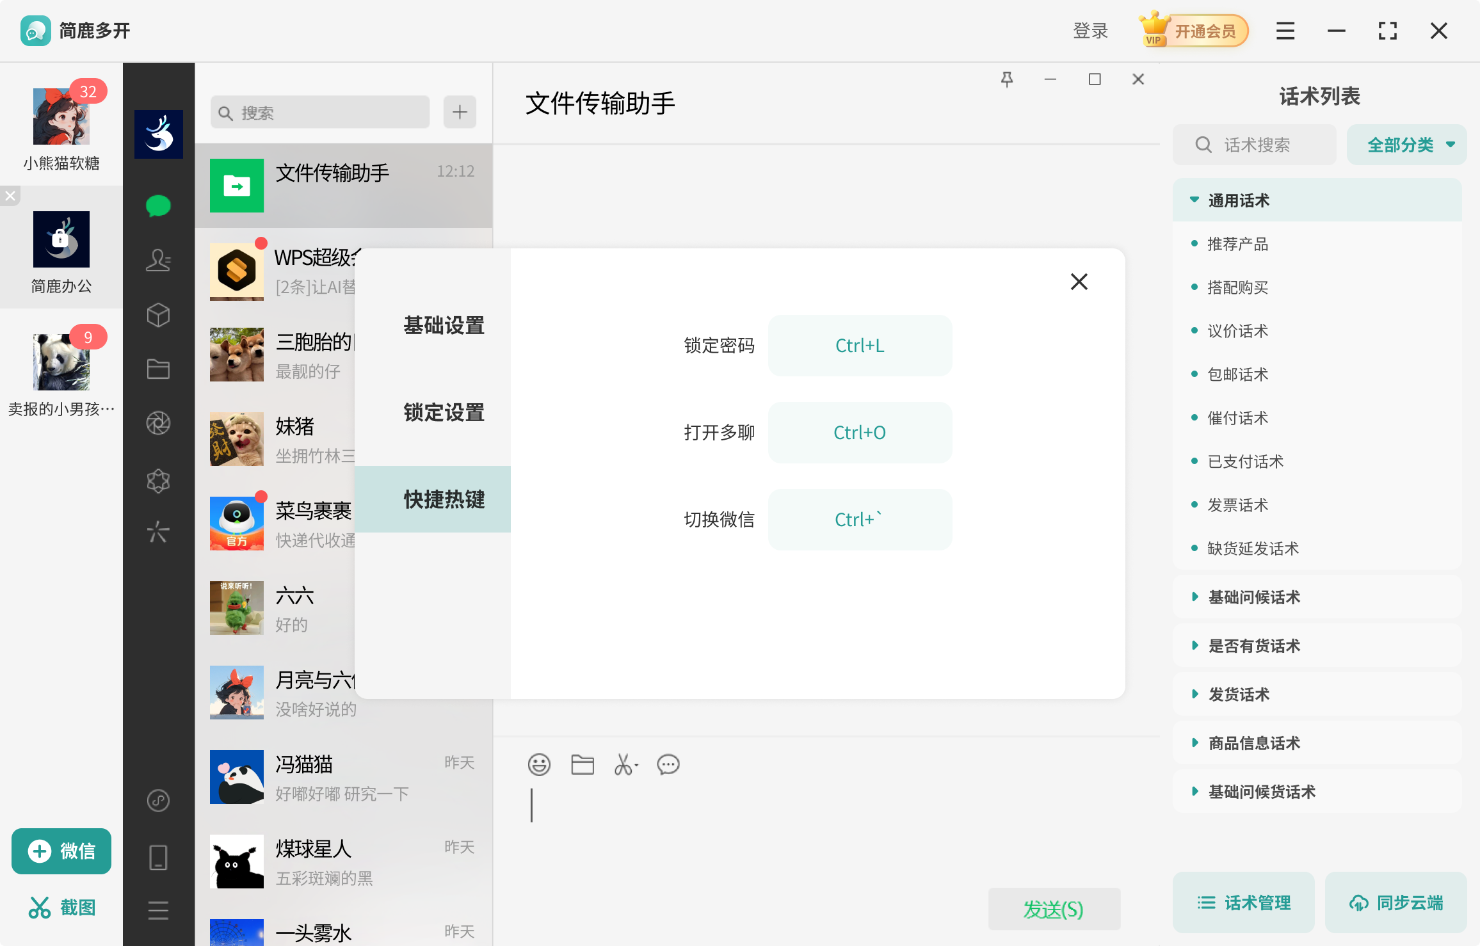The width and height of the screenshot is (1480, 946).
Task: Expand the 发货话术 group
Action: click(1238, 694)
